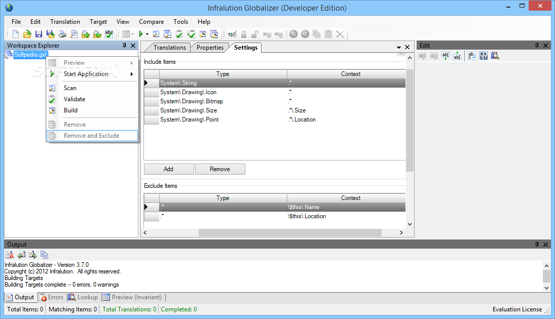555x319 pixels.
Task: Click the Import (folder with left arrow) icon
Action: (97, 34)
